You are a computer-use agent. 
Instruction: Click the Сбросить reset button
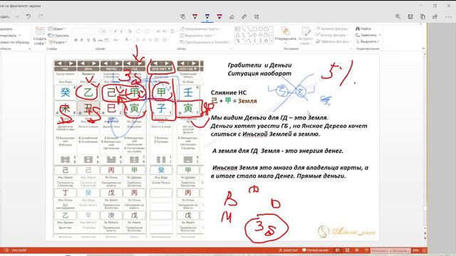pyautogui.click(x=58, y=36)
